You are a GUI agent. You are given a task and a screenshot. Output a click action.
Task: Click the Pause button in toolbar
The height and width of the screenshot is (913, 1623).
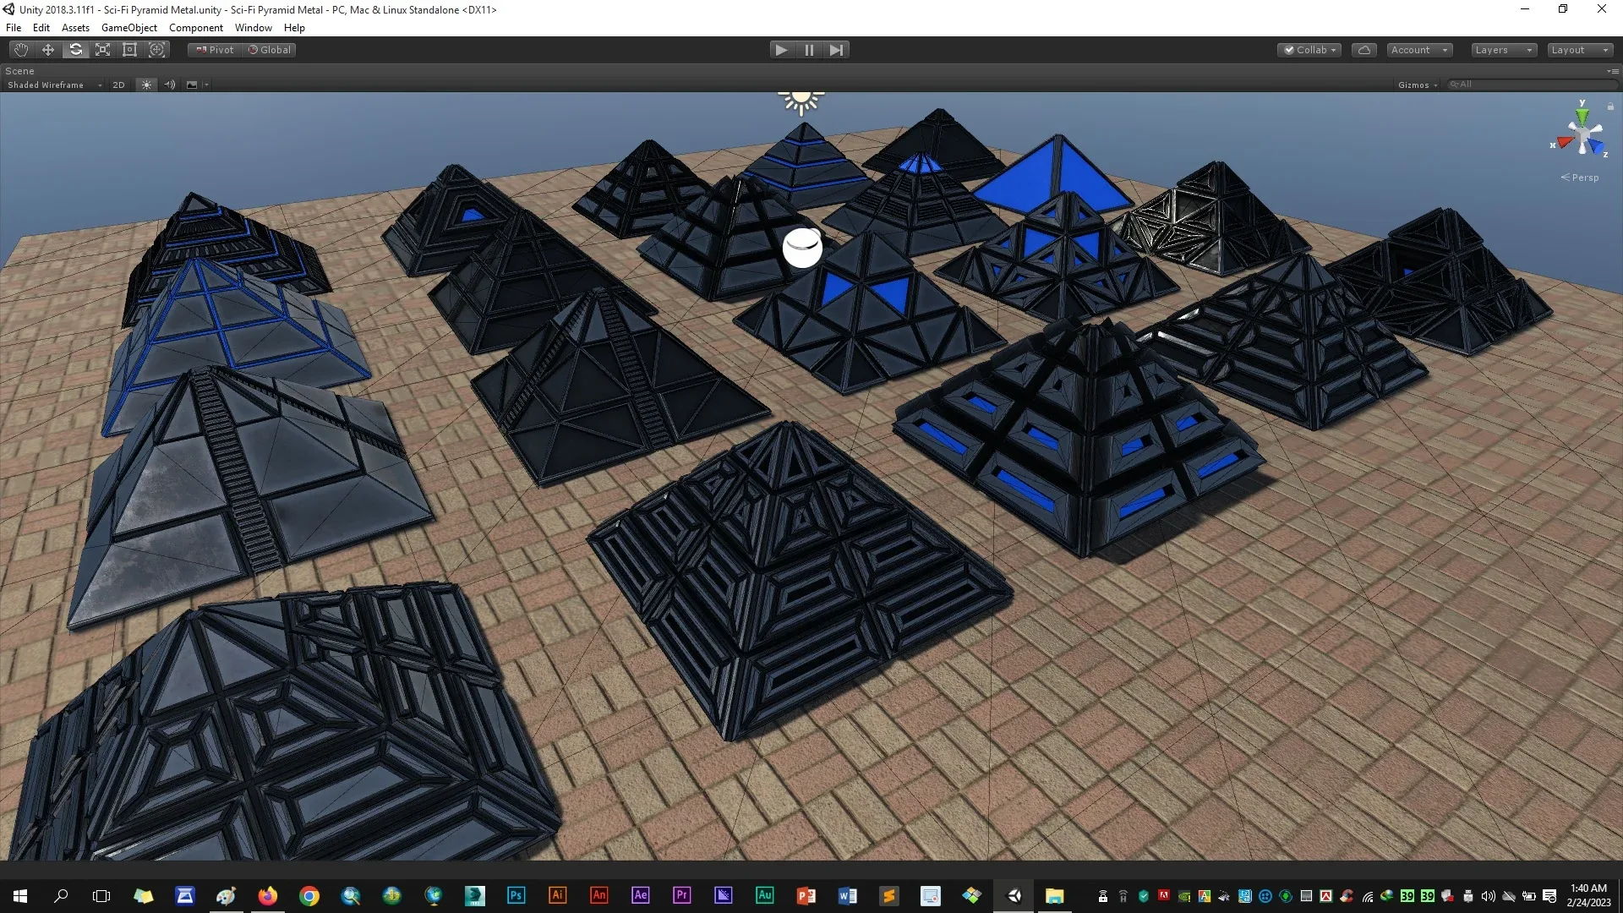[809, 49]
